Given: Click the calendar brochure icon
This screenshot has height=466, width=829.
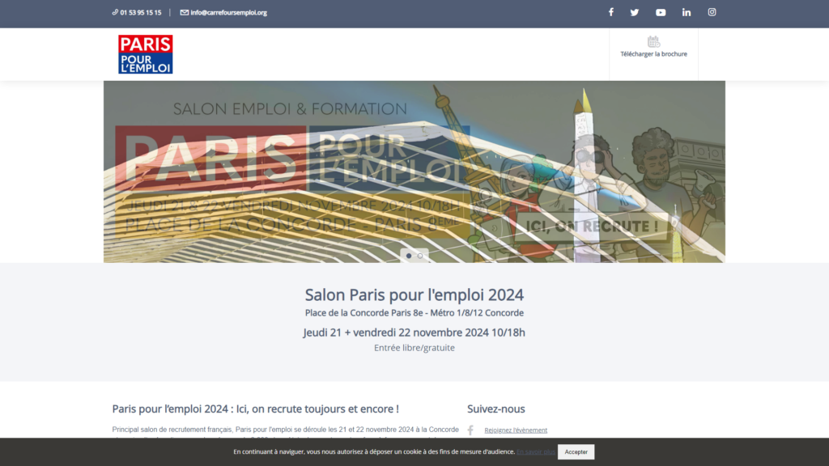Looking at the screenshot, I should [653, 42].
